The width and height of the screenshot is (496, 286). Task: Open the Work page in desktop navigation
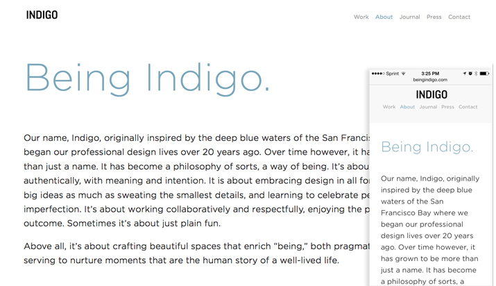361,17
